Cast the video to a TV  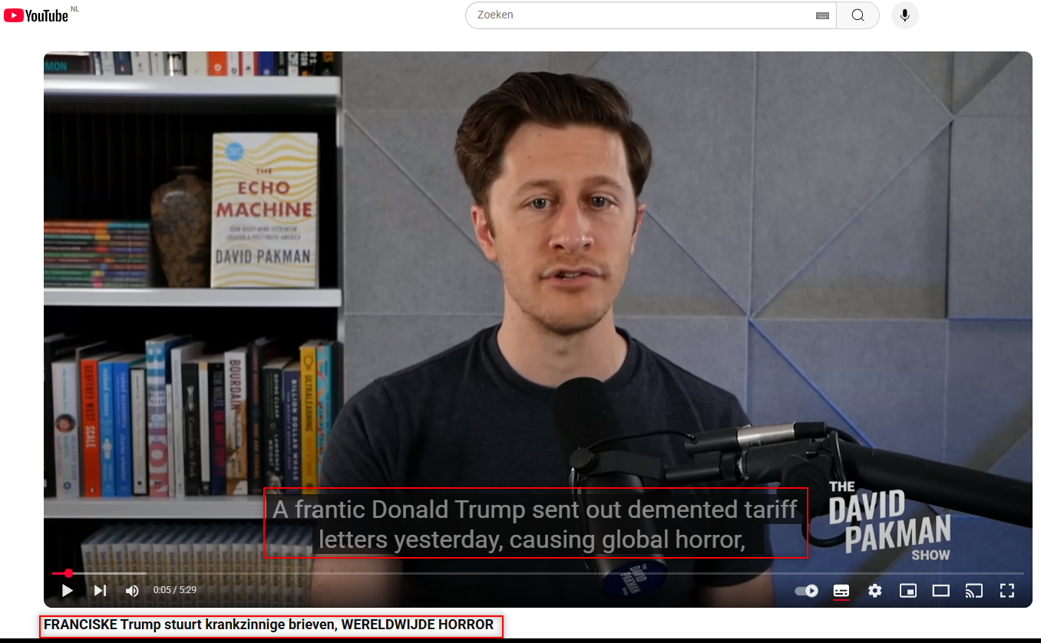click(974, 591)
